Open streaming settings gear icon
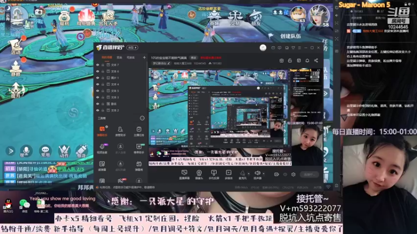 tap(293, 174)
